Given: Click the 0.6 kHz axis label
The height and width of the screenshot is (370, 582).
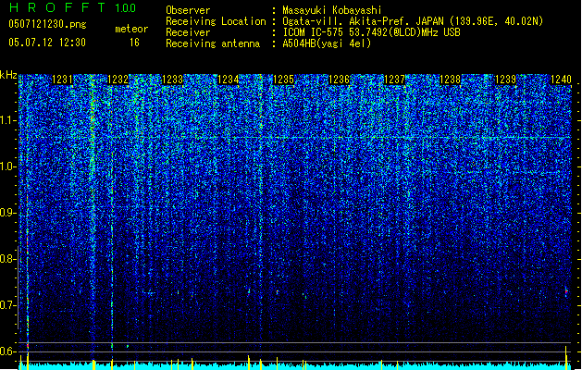Looking at the screenshot, I should click(8, 351).
